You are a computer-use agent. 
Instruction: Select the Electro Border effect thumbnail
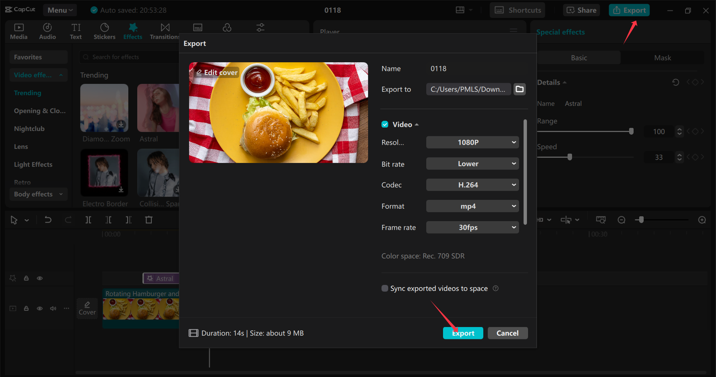pyautogui.click(x=104, y=173)
